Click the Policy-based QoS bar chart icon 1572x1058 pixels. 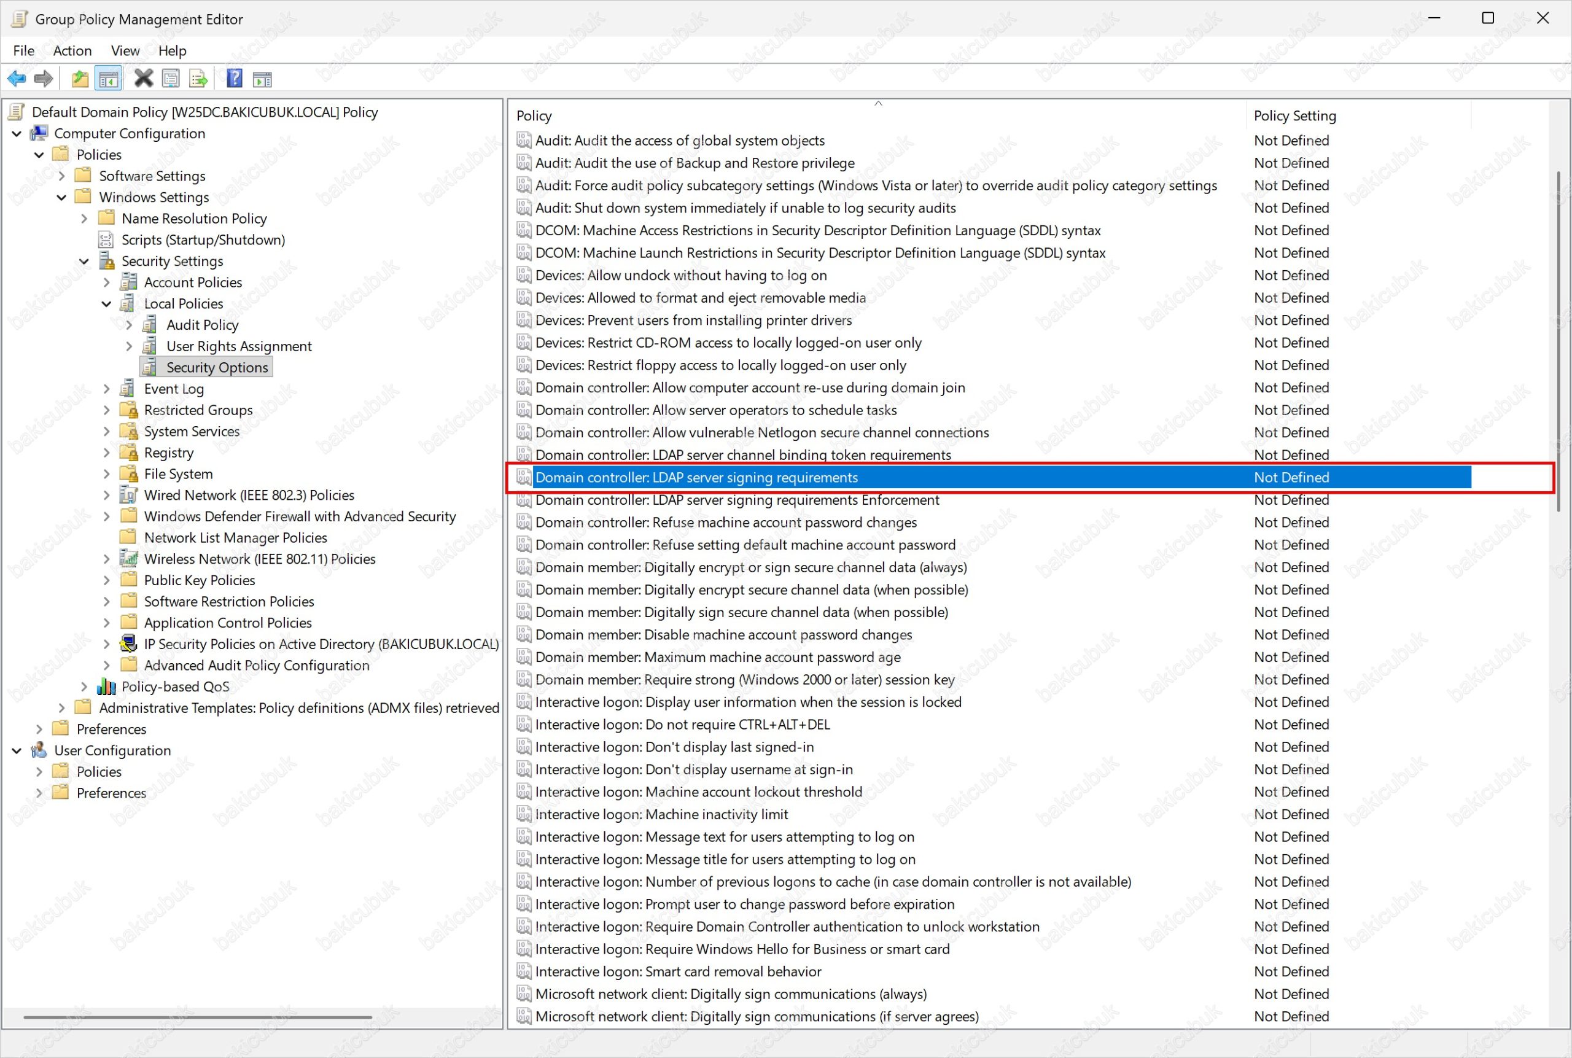[107, 687]
